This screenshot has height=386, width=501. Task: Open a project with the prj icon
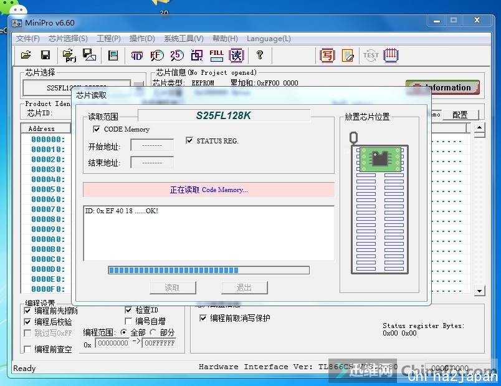[69, 55]
